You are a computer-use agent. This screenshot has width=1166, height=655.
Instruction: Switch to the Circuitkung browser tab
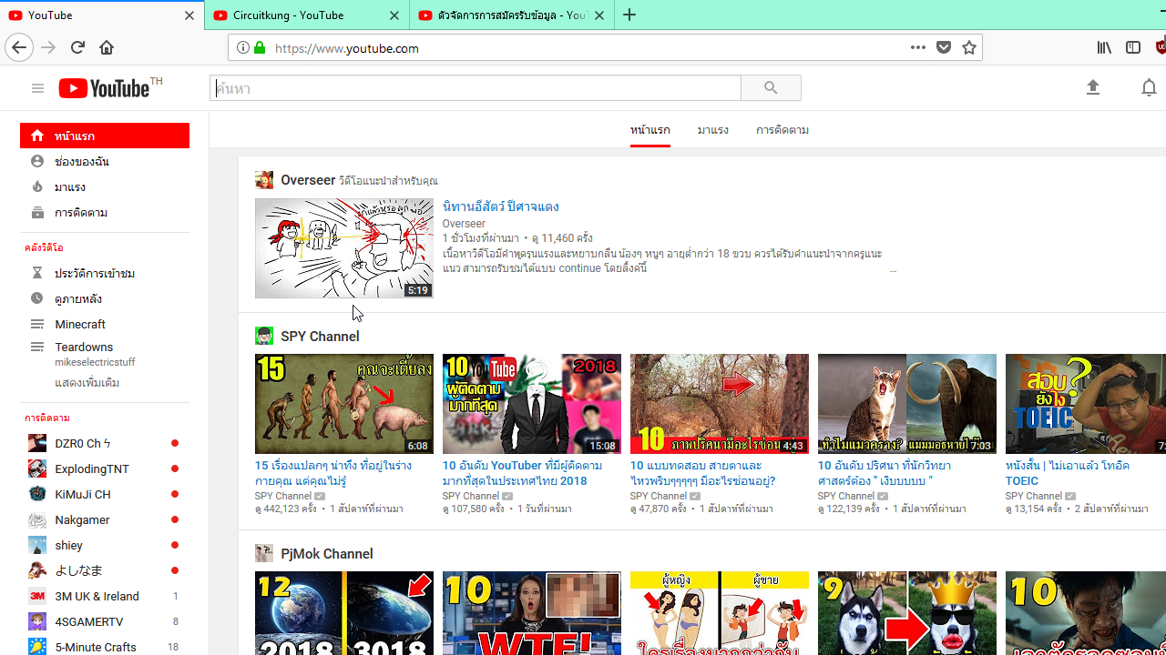click(x=301, y=15)
